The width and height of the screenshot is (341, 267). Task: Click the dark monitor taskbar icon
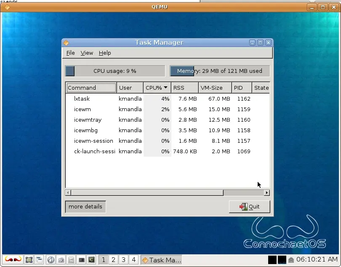(x=82, y=260)
